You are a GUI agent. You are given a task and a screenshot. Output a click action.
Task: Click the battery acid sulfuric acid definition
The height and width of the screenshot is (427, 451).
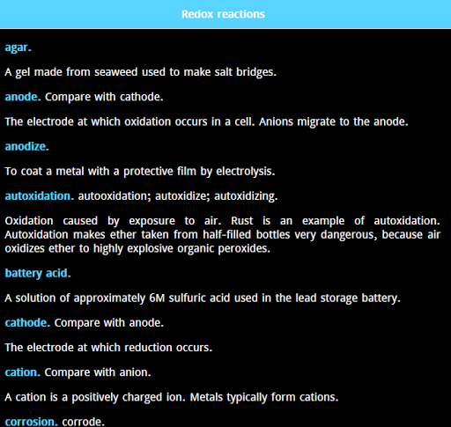[x=203, y=298]
